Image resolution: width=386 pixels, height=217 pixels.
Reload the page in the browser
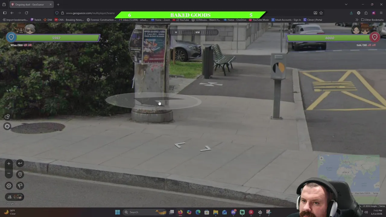(27, 13)
